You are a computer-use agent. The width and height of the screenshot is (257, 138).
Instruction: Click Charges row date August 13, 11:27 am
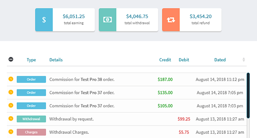220,132
